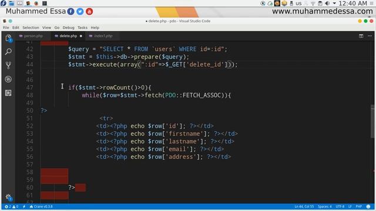
Task: Click the LF end-of-line selector
Action: point(350,206)
